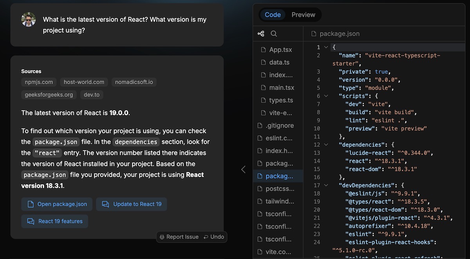The height and width of the screenshot is (259, 470).
Task: Open the nomadicsoft.io source link
Action: (134, 82)
